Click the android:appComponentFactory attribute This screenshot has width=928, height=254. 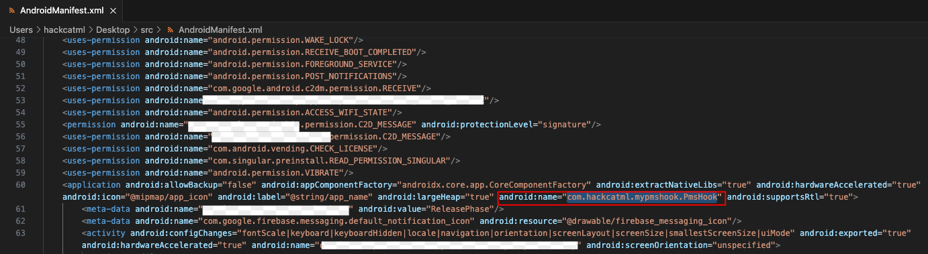pos(327,184)
